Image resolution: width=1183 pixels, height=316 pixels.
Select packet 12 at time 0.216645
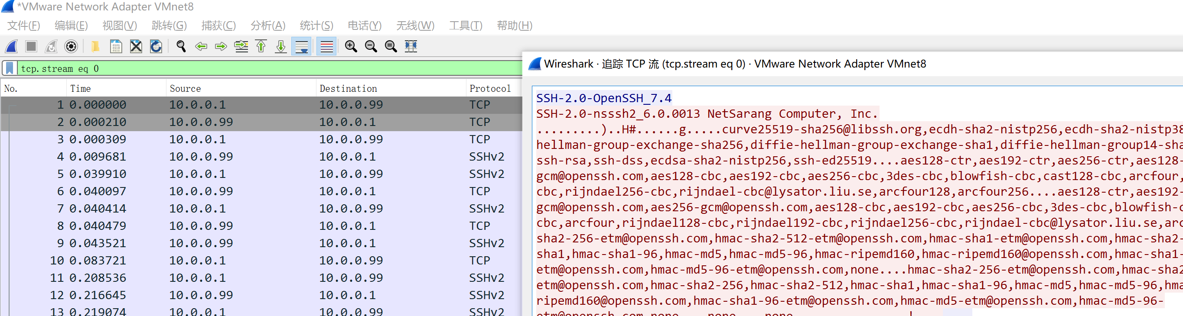tap(261, 295)
